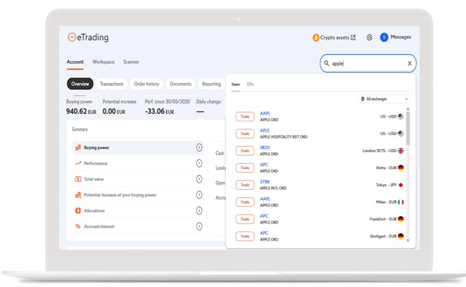
Task: Switch to the Scanner tab
Action: pos(131,62)
